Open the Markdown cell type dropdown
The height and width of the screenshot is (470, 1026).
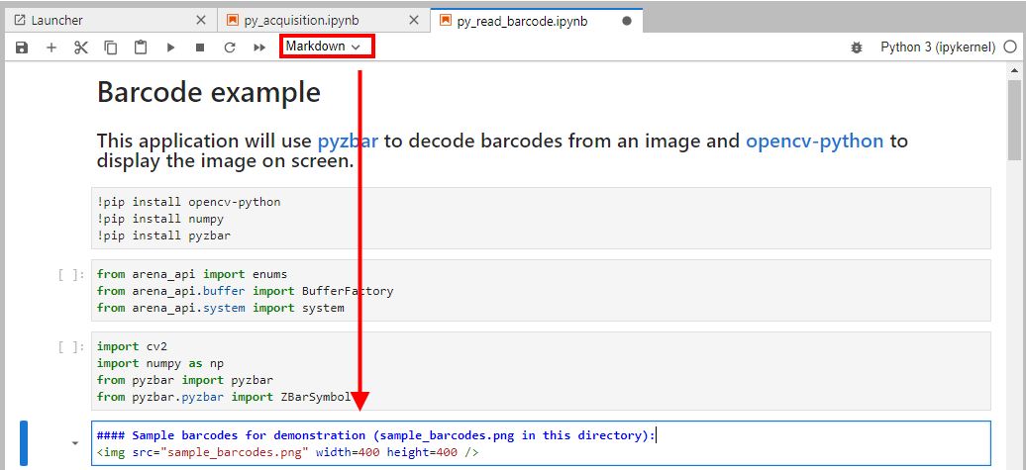click(326, 47)
